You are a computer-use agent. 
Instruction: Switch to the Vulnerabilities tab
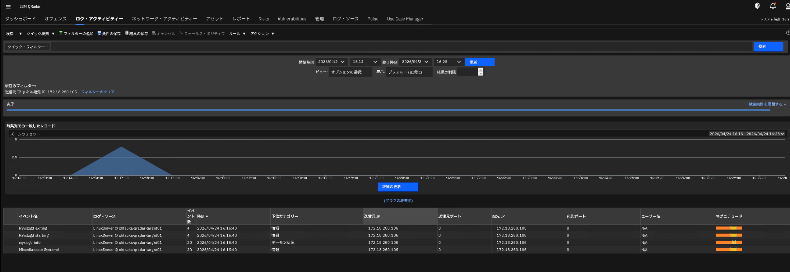point(292,19)
